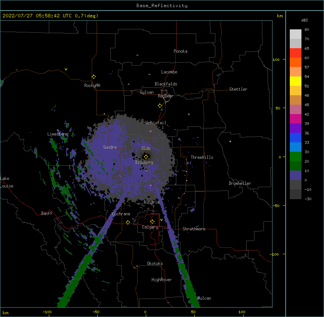Click the 80 value on dBZ legend
This screenshot has width=324, height=317.
tap(307, 30)
